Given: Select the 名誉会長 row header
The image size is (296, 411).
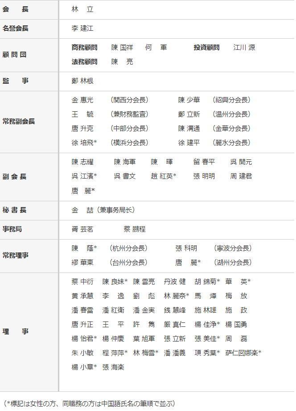Looking at the screenshot, I should coord(16,28).
